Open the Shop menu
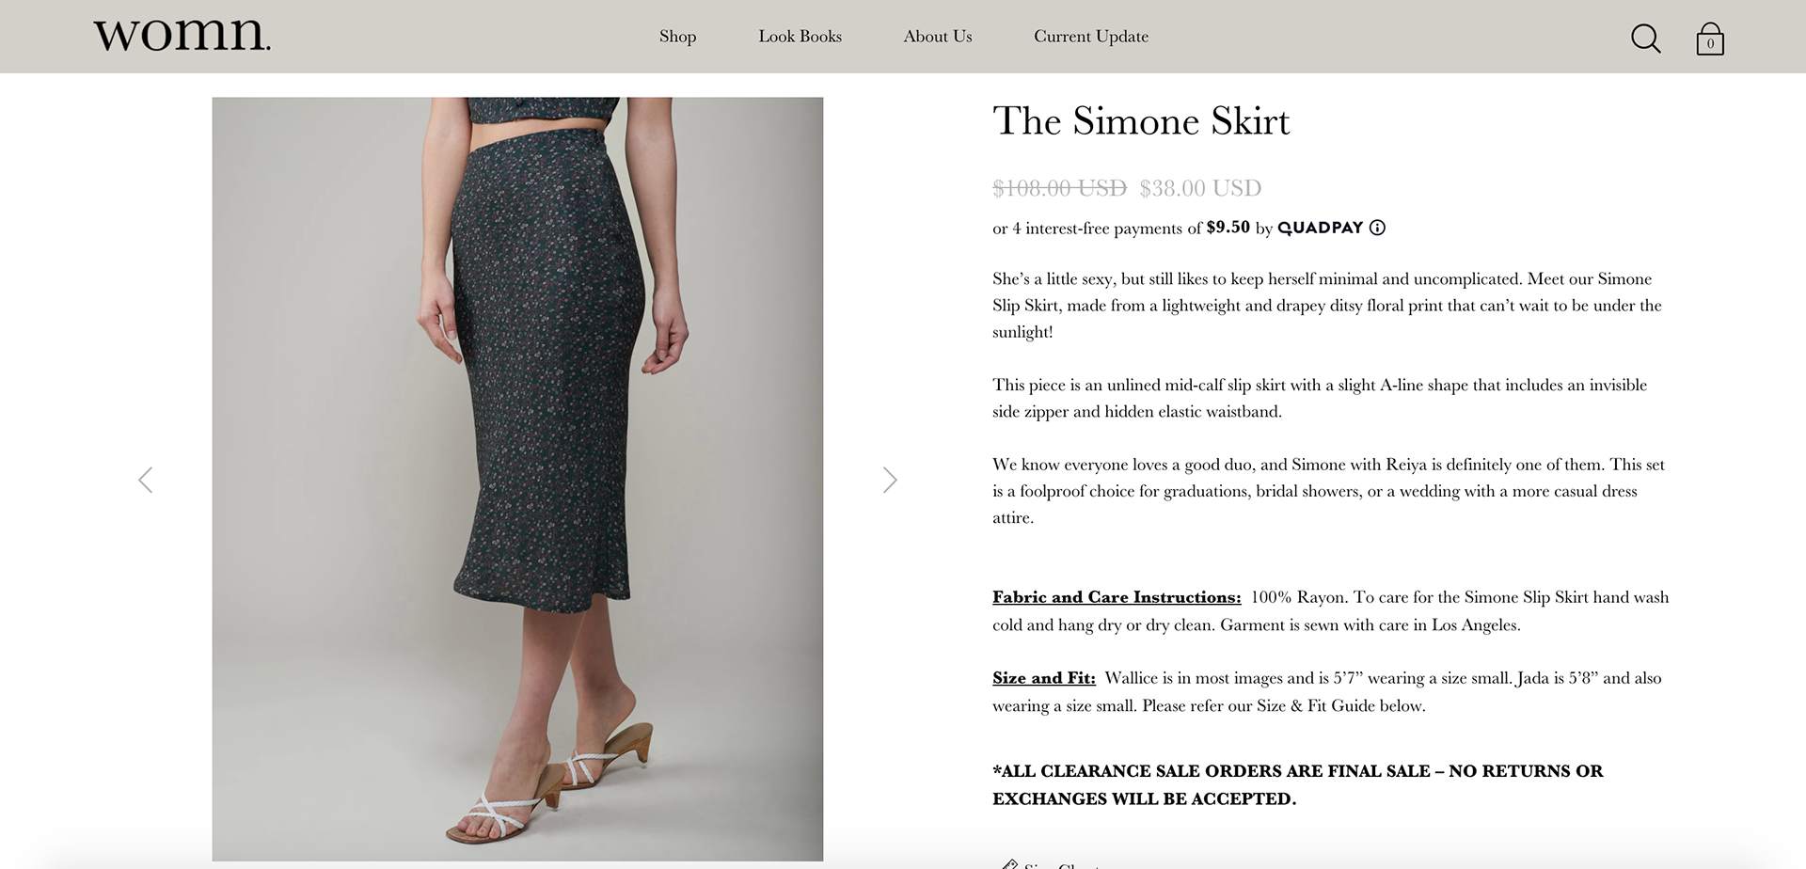 pos(677,37)
